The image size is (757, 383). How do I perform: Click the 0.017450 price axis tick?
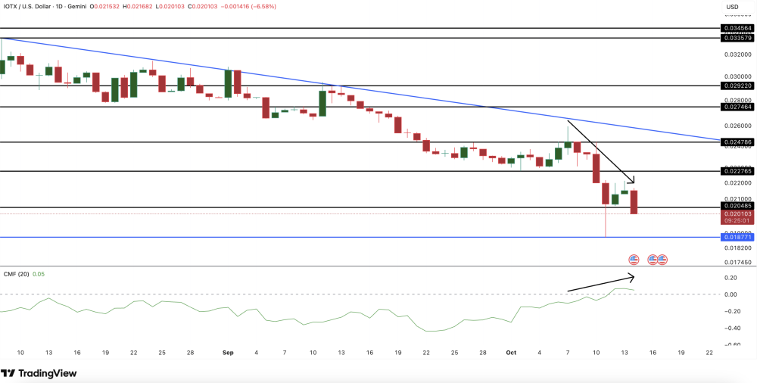tap(736, 262)
